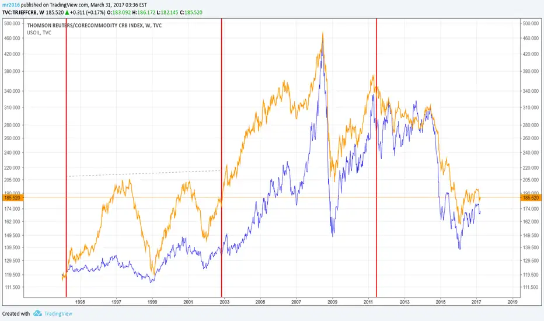Click the 1999 year label on time axis
Viewport: 544px width, 321px height.
(152, 302)
